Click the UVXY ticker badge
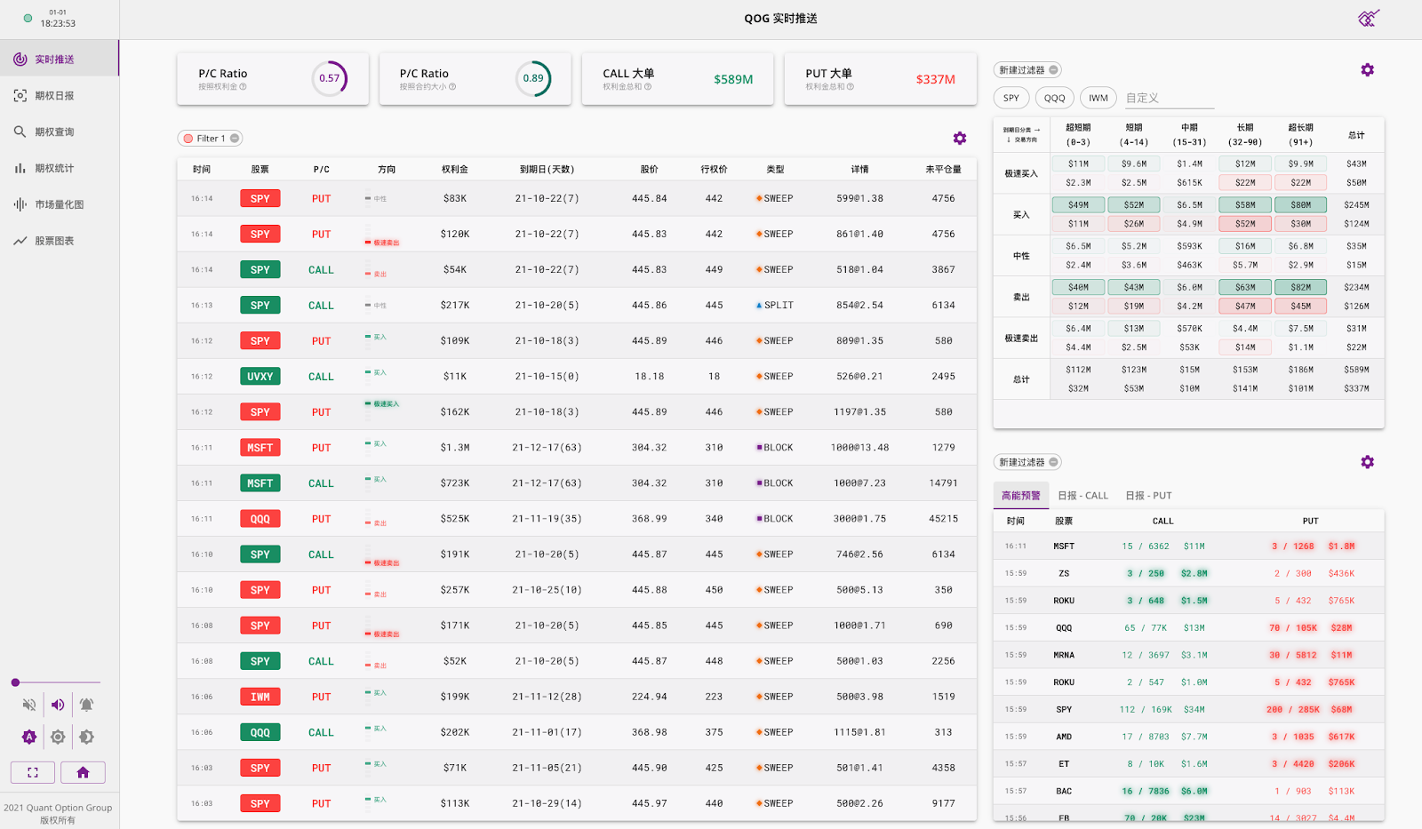The width and height of the screenshot is (1422, 829). click(x=260, y=377)
